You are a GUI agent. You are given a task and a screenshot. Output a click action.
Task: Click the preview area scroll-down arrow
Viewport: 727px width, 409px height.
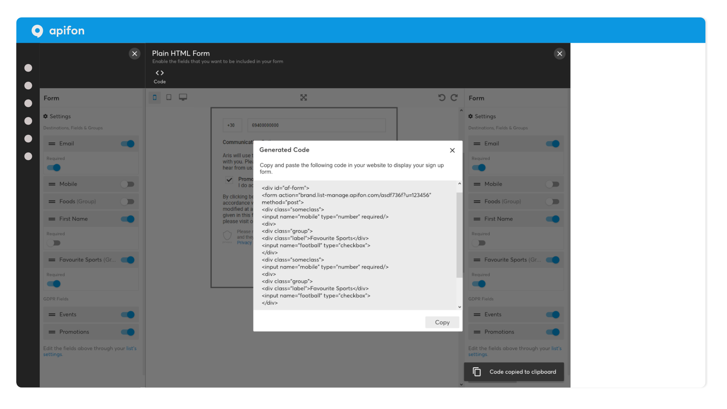coord(461,384)
